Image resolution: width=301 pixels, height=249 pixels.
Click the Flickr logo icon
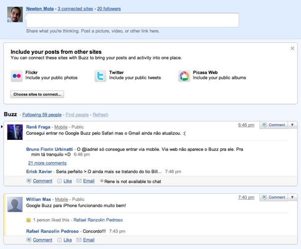coord(17,76)
